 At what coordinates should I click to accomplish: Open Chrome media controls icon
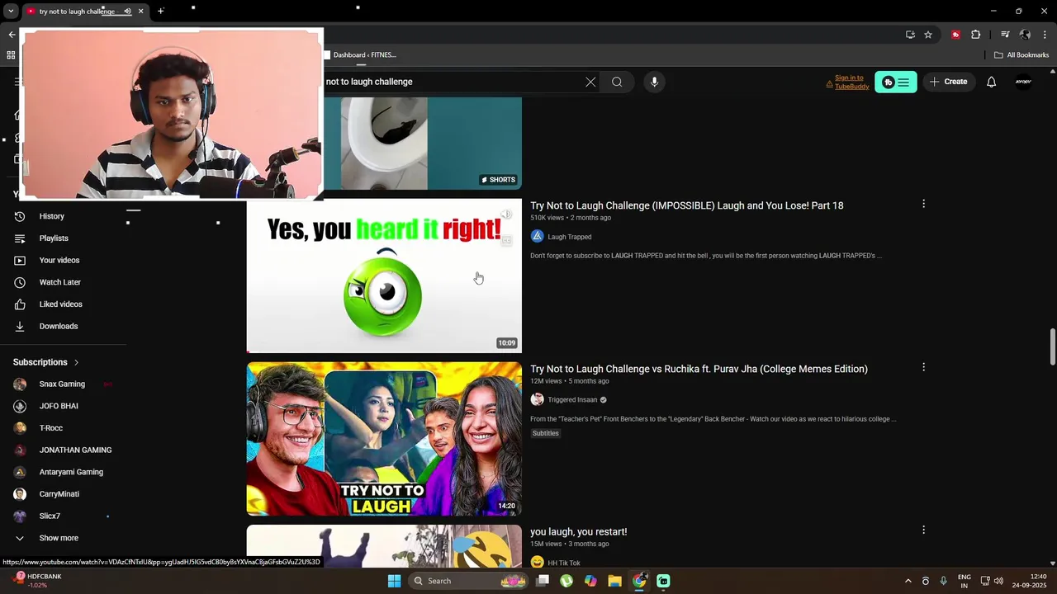pos(1005,35)
